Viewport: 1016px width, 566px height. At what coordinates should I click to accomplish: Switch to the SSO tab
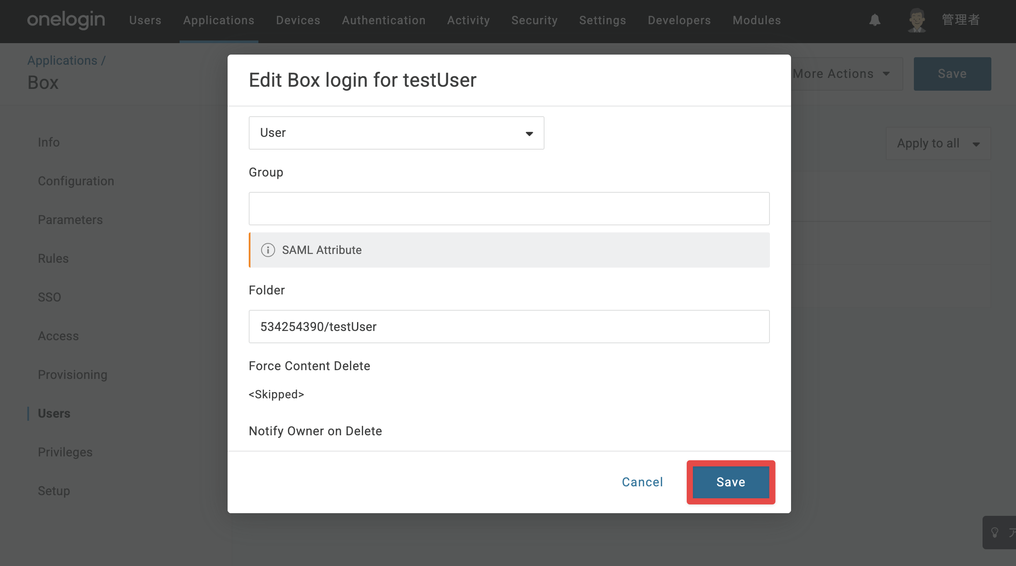(49, 297)
